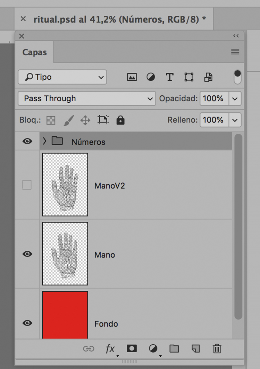Screen dimensions: 260x369
Task: Filter layers by adjustment layer icon
Action: tap(151, 77)
